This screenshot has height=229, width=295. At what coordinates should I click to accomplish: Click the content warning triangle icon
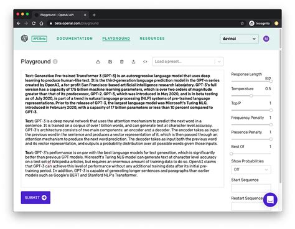98,62
